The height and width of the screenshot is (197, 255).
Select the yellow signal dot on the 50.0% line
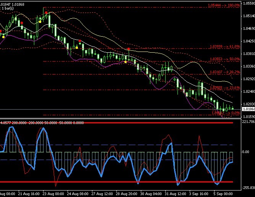click(125, 62)
